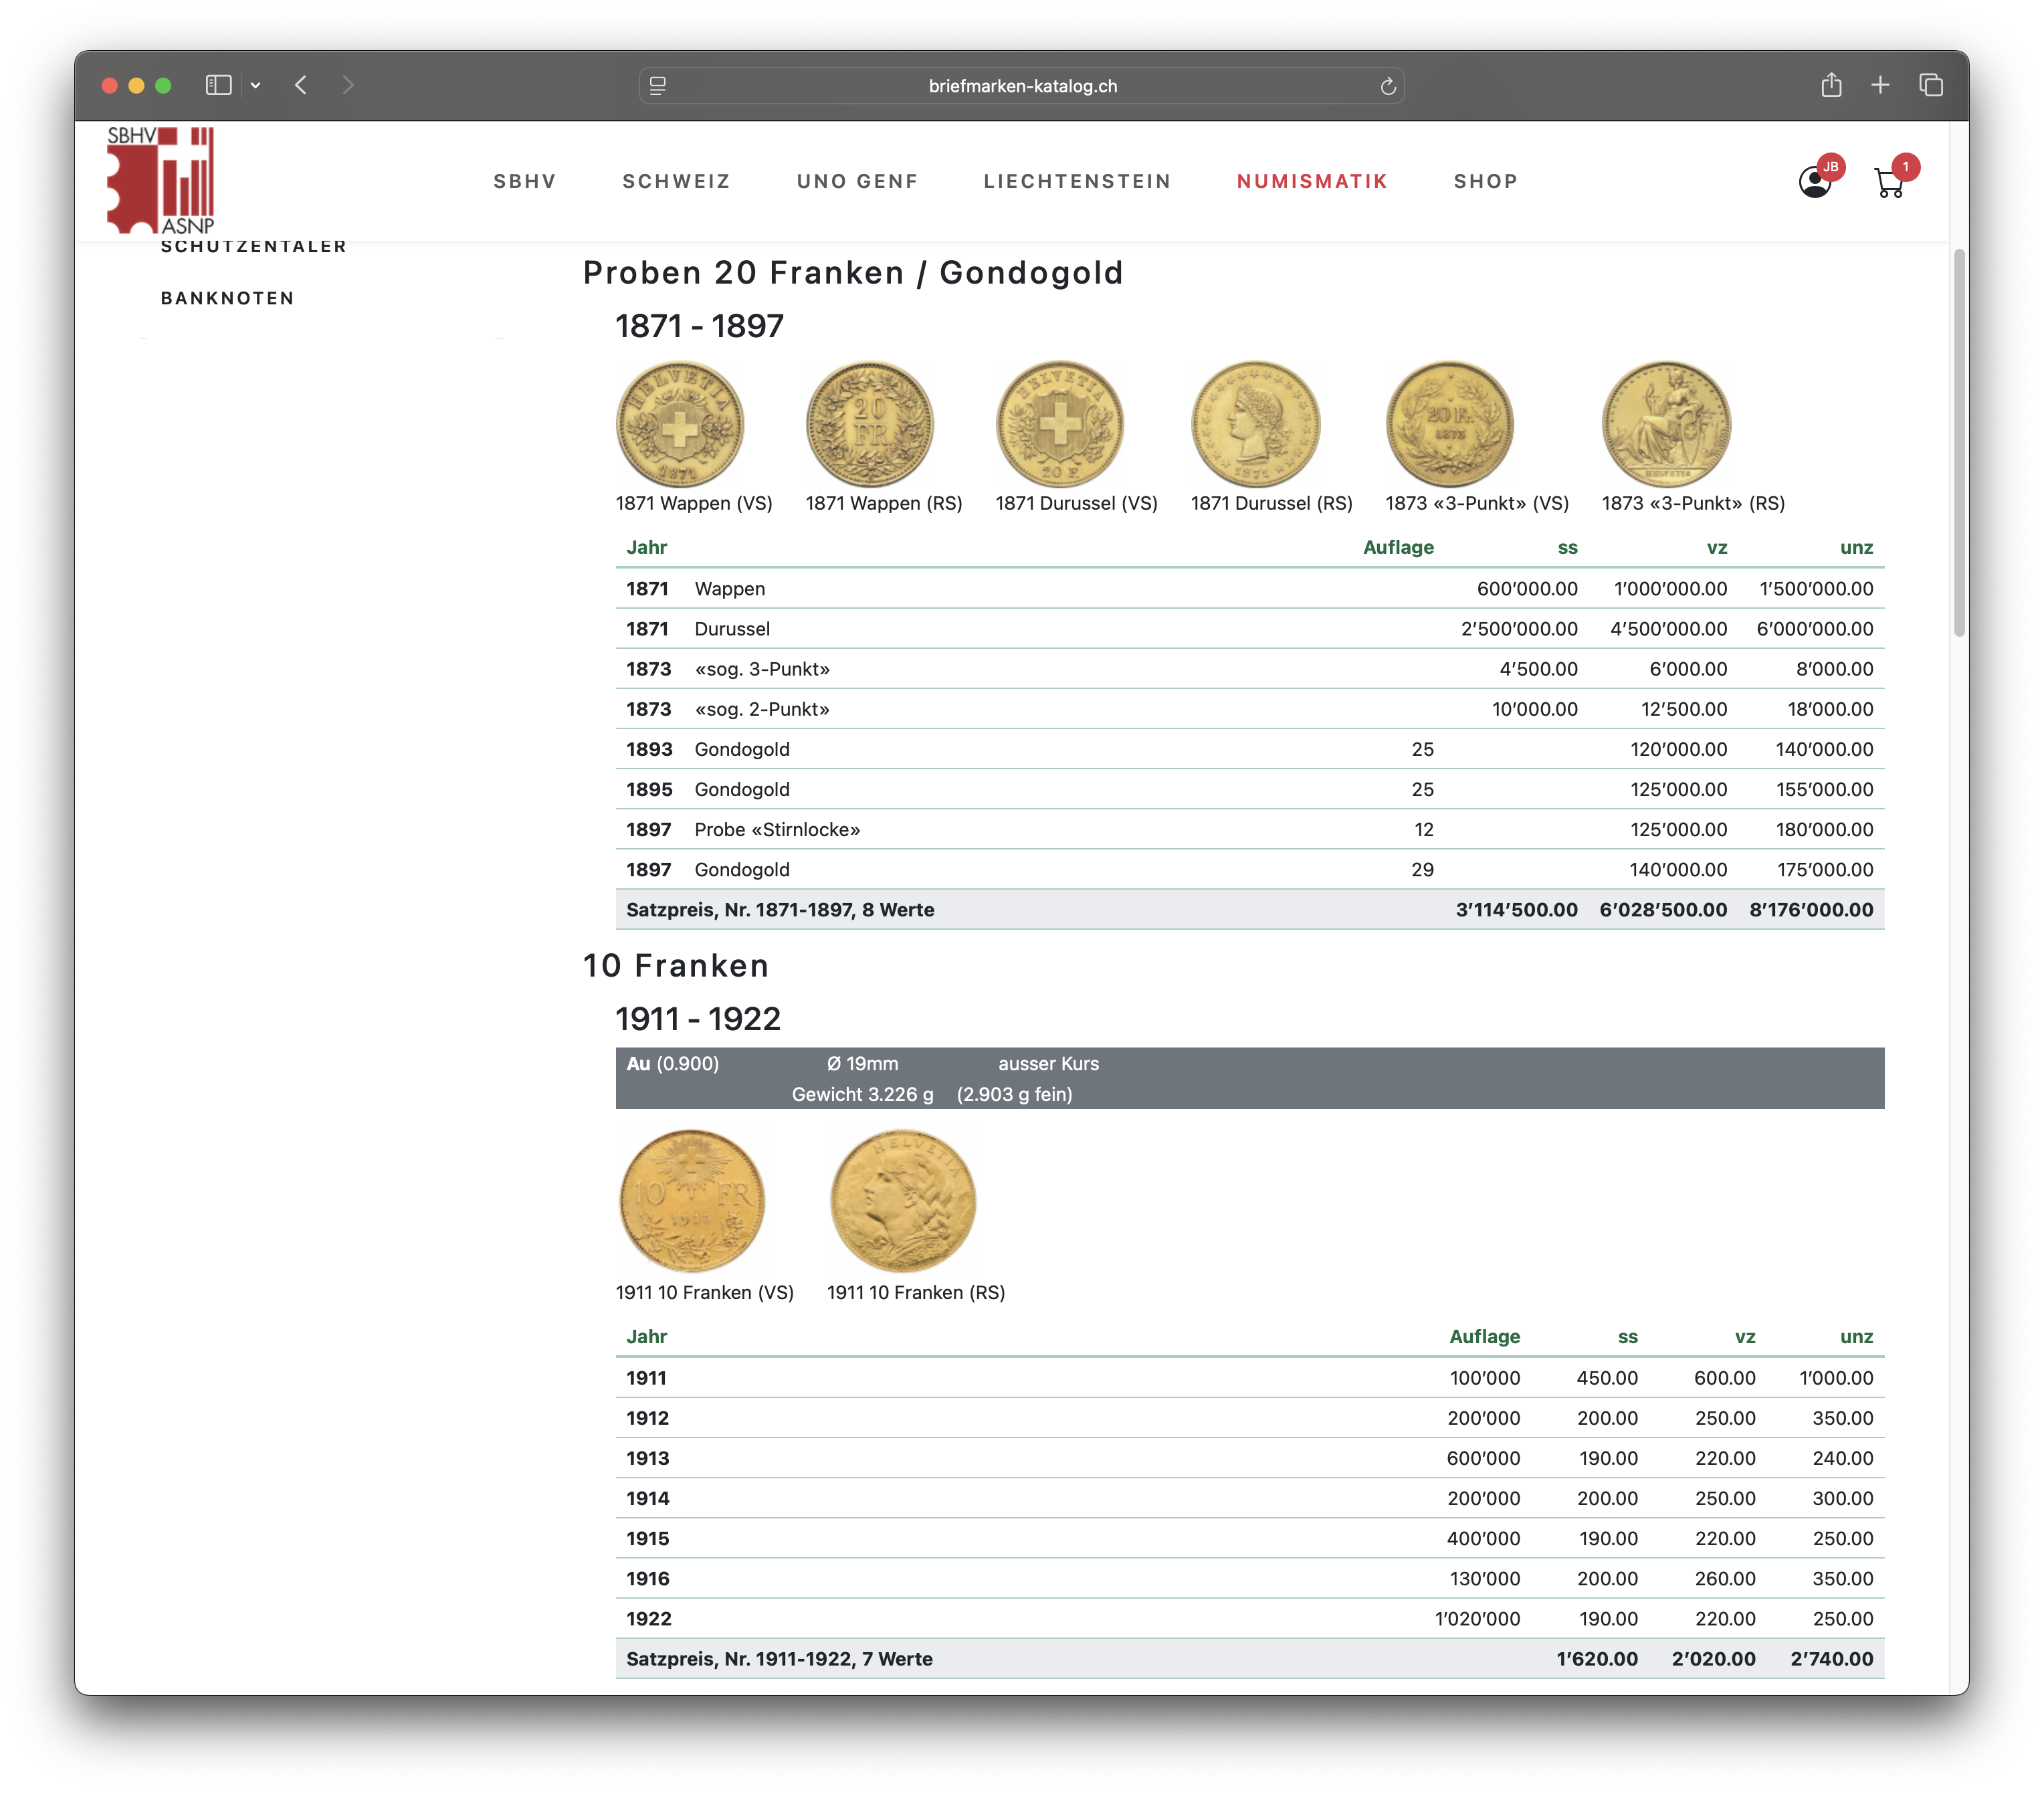Open the UNO GENF menu item
The height and width of the screenshot is (1794, 2044).
[857, 181]
